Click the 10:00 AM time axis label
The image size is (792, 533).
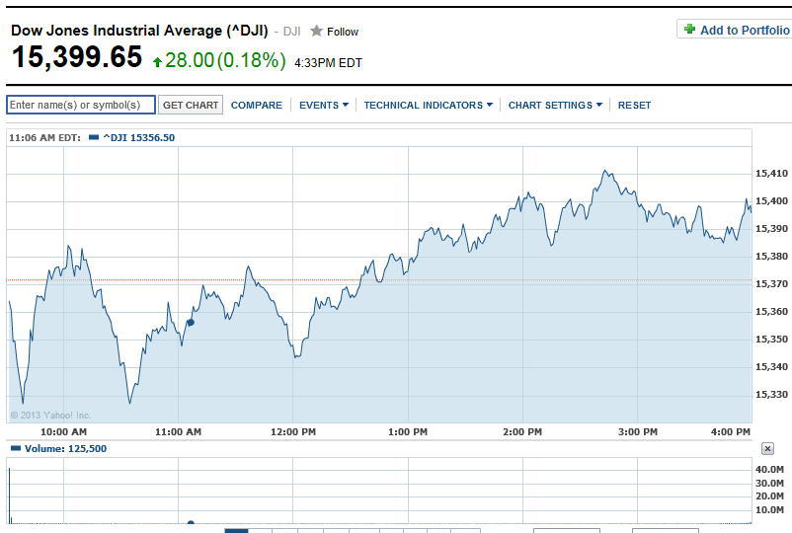point(63,432)
